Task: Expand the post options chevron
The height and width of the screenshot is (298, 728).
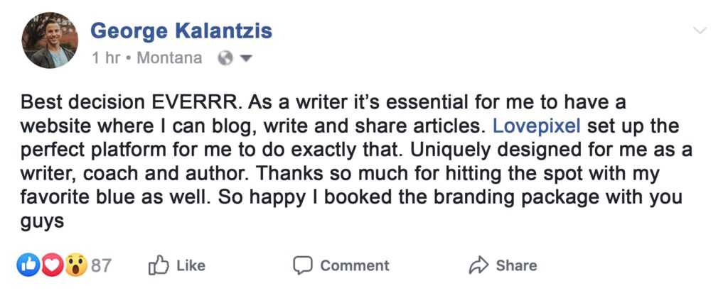Action: click(700, 31)
